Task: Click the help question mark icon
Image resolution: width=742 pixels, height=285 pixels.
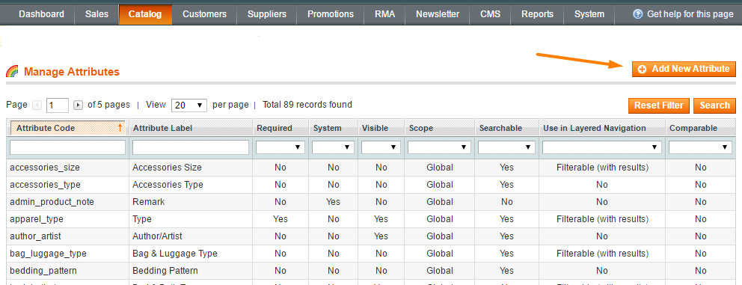Action: pos(638,14)
